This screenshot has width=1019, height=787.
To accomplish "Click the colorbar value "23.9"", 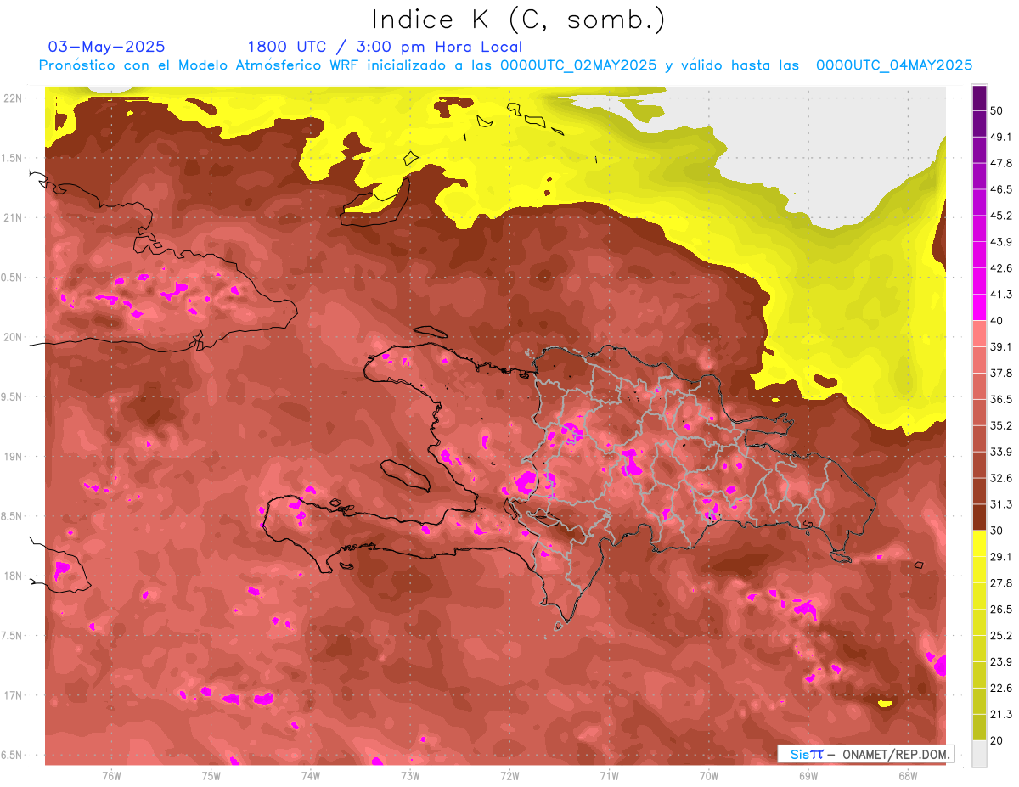I will (x=1000, y=662).
